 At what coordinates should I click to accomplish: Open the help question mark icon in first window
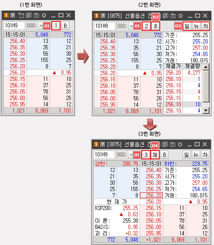[x=13, y=15]
